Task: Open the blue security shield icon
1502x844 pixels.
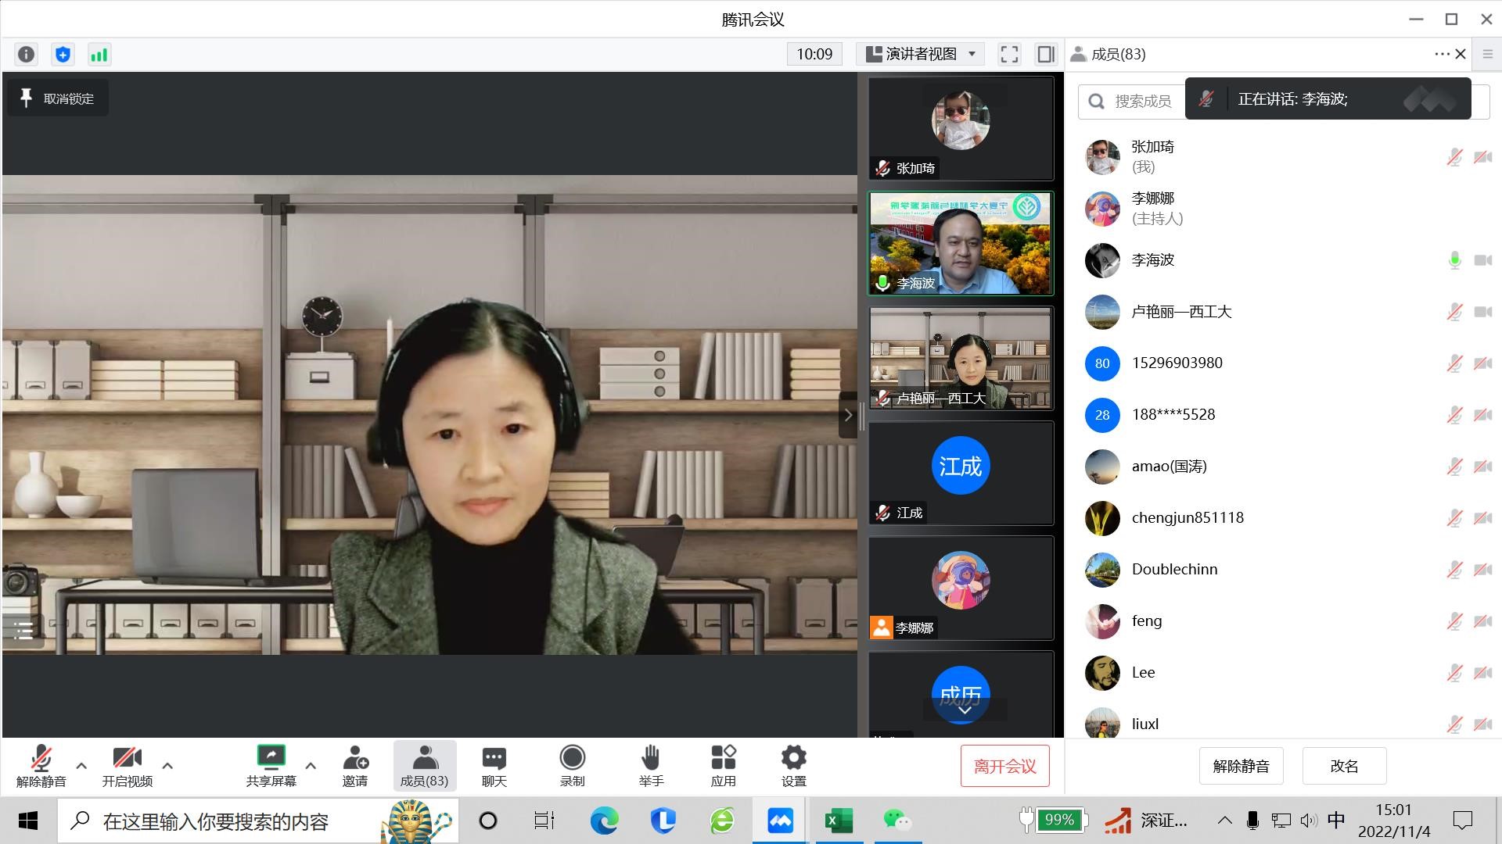Action: point(63,54)
